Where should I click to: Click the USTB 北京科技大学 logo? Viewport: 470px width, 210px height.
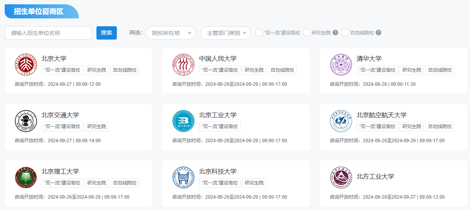pyautogui.click(x=183, y=177)
